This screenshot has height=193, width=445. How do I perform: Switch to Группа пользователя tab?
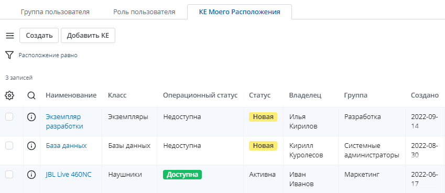[55, 12]
